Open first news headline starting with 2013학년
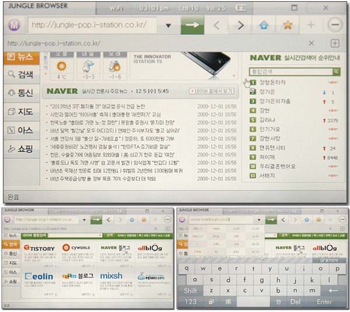Viewport: 350px width, 312px height. pyautogui.click(x=97, y=106)
